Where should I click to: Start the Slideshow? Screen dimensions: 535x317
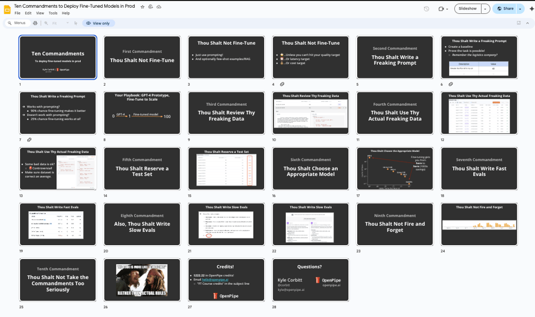point(468,9)
